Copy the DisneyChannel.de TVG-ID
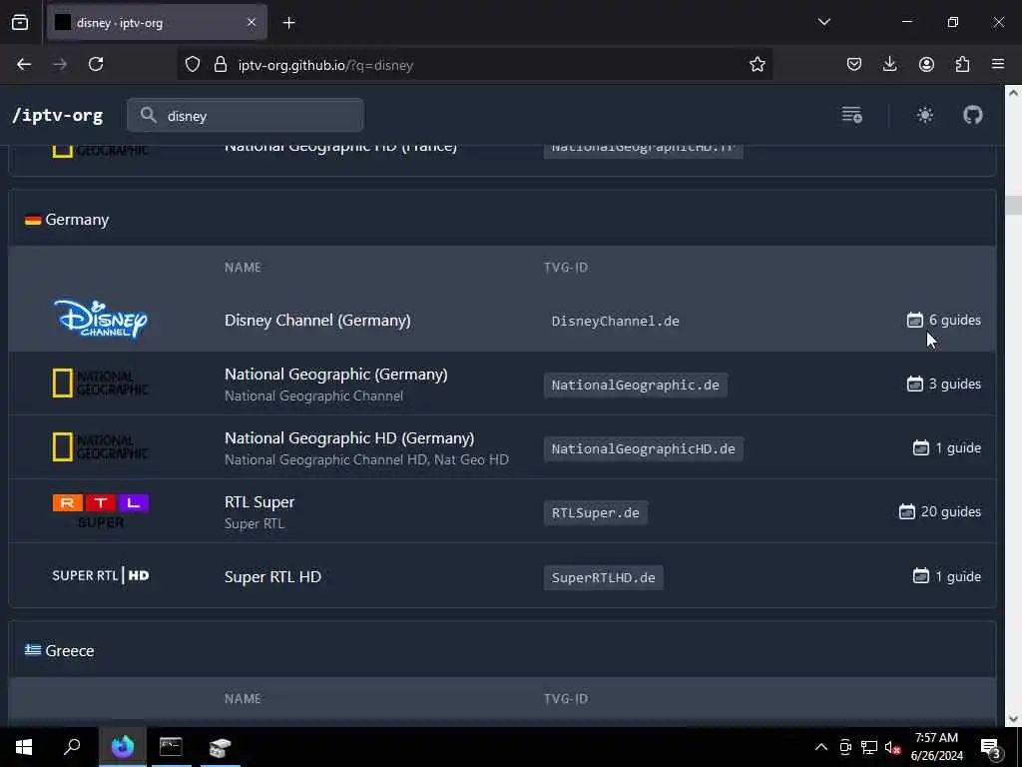The height and width of the screenshot is (767, 1022). click(x=615, y=321)
